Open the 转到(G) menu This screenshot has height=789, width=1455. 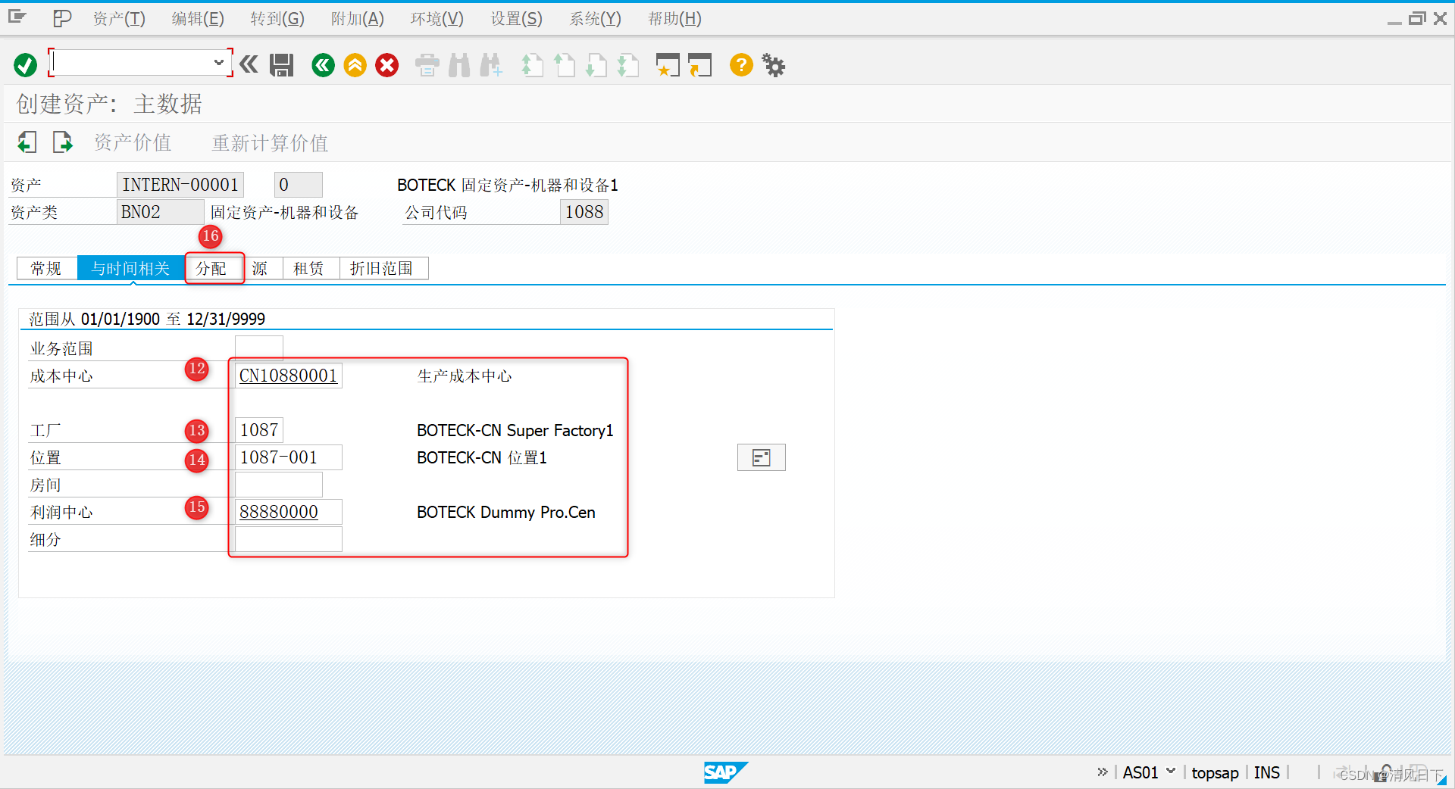click(277, 18)
